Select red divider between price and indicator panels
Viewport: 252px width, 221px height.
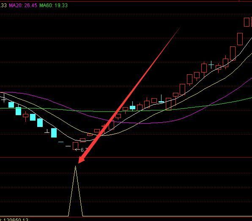click(x=126, y=158)
